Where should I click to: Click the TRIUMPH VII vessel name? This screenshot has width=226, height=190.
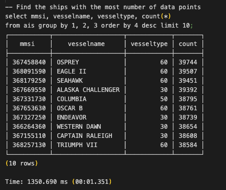[x=77, y=145]
